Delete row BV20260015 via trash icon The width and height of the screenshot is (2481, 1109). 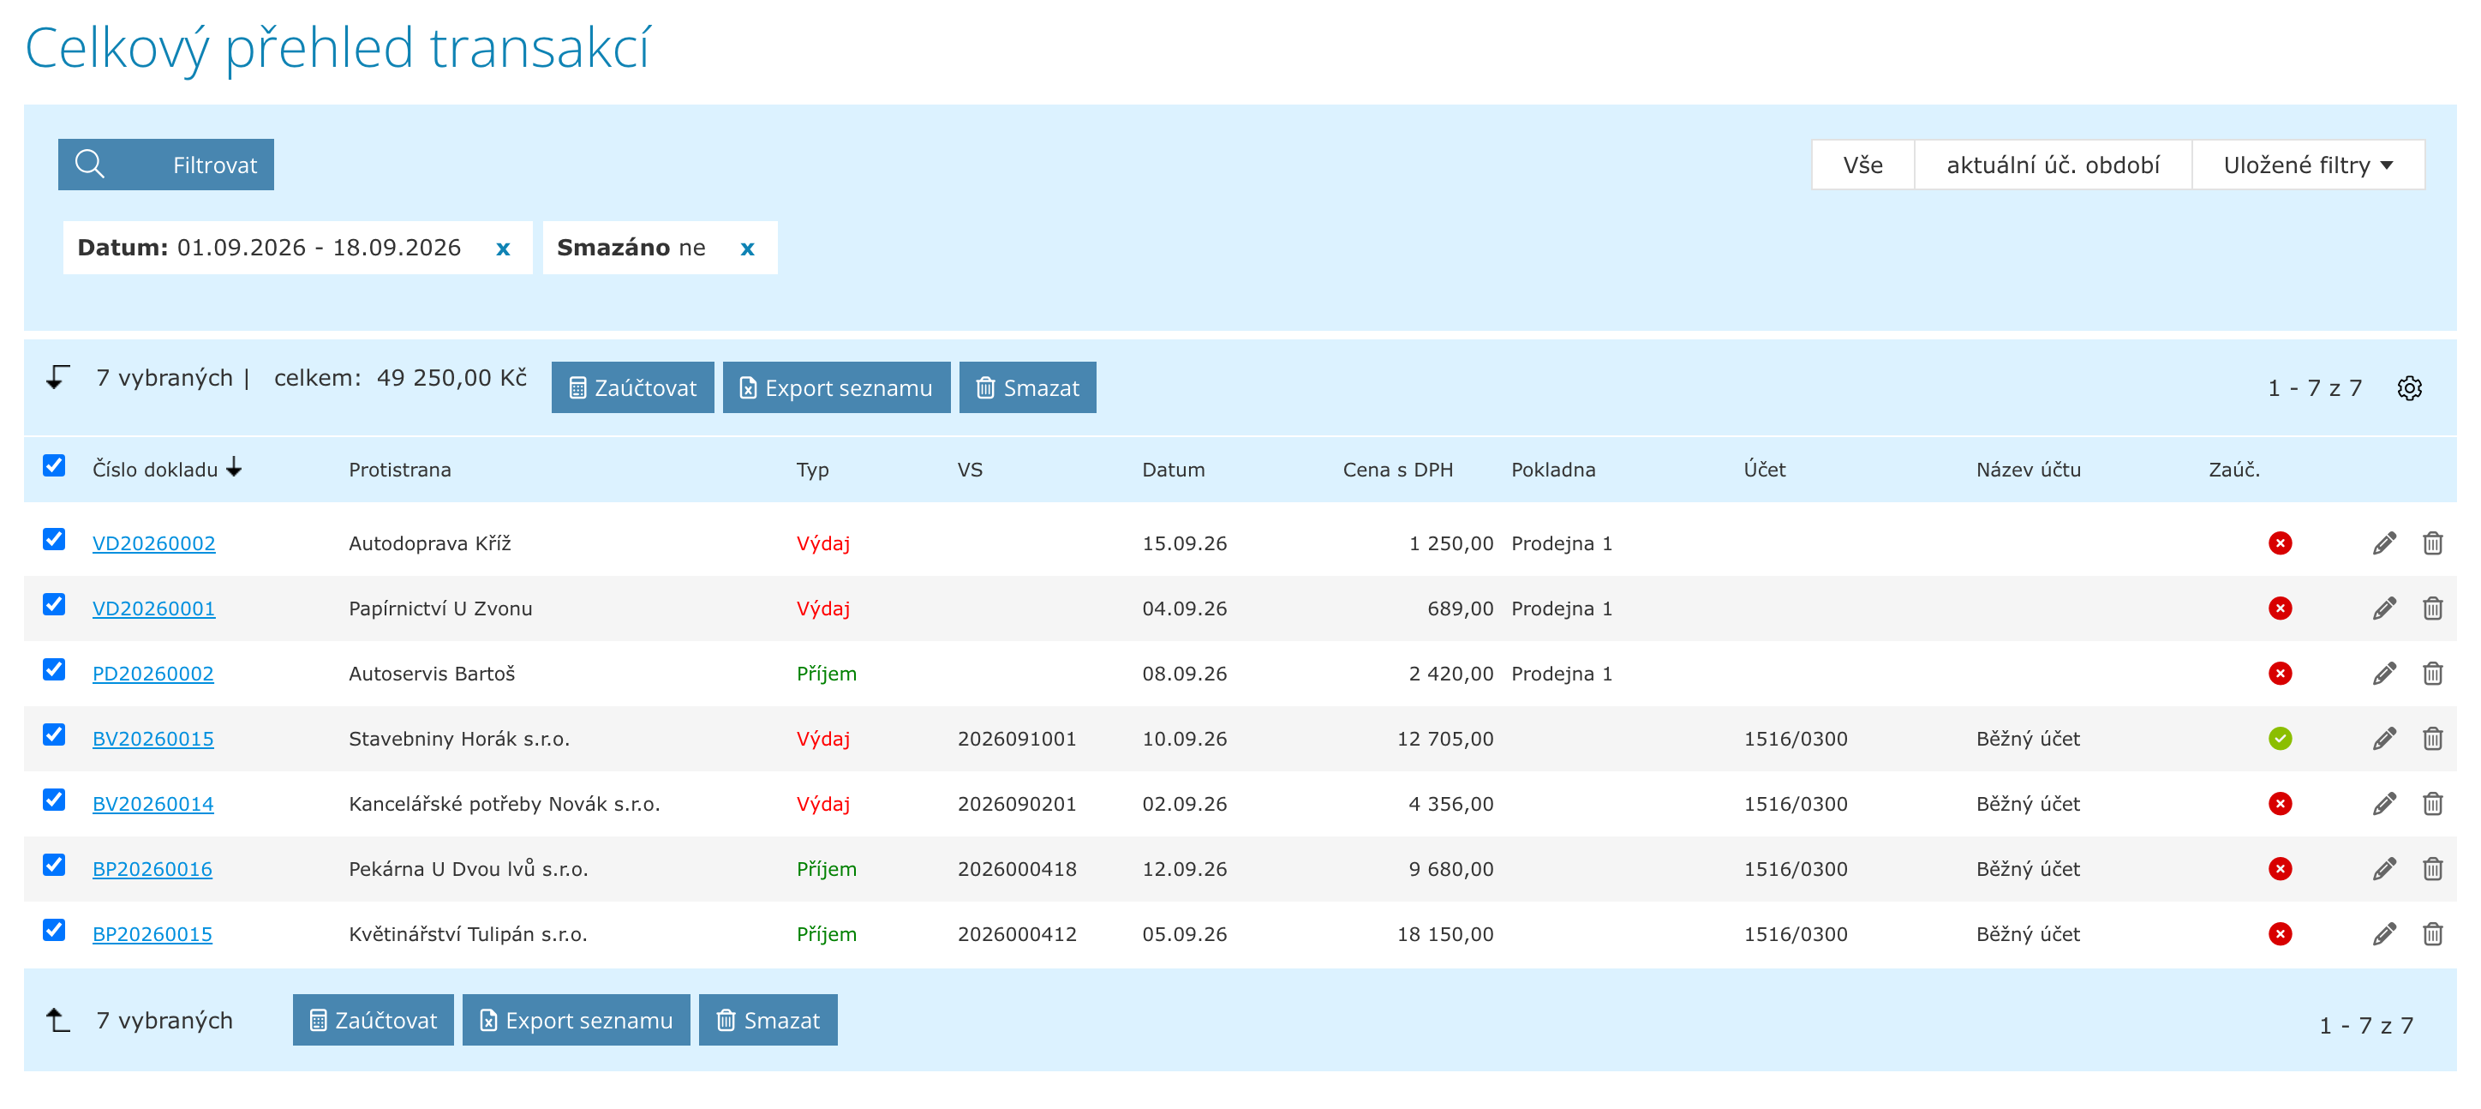tap(2432, 739)
